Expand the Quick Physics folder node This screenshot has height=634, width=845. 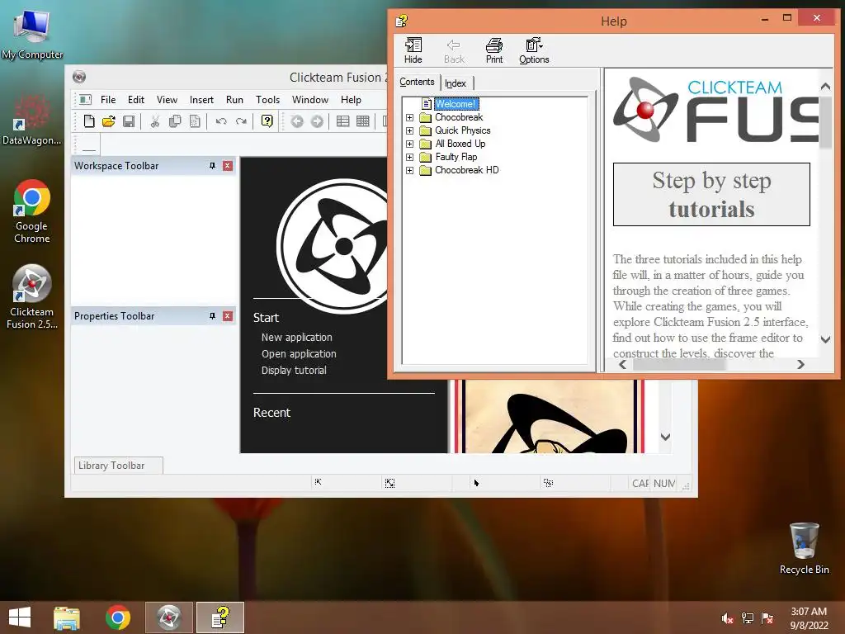click(409, 130)
